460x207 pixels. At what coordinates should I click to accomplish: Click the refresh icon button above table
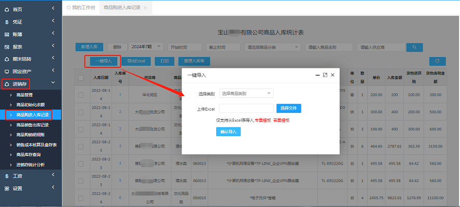(x=437, y=61)
